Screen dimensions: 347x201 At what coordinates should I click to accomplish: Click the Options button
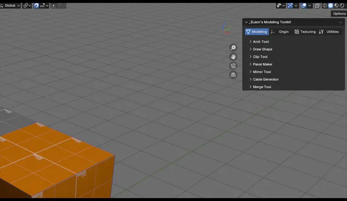point(339,14)
